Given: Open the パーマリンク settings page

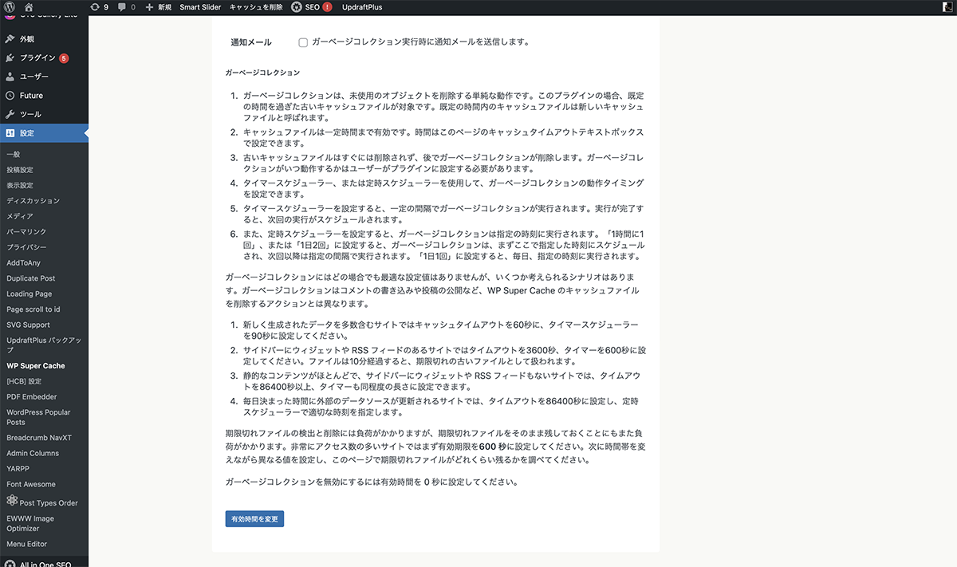Looking at the screenshot, I should pyautogui.click(x=26, y=231).
